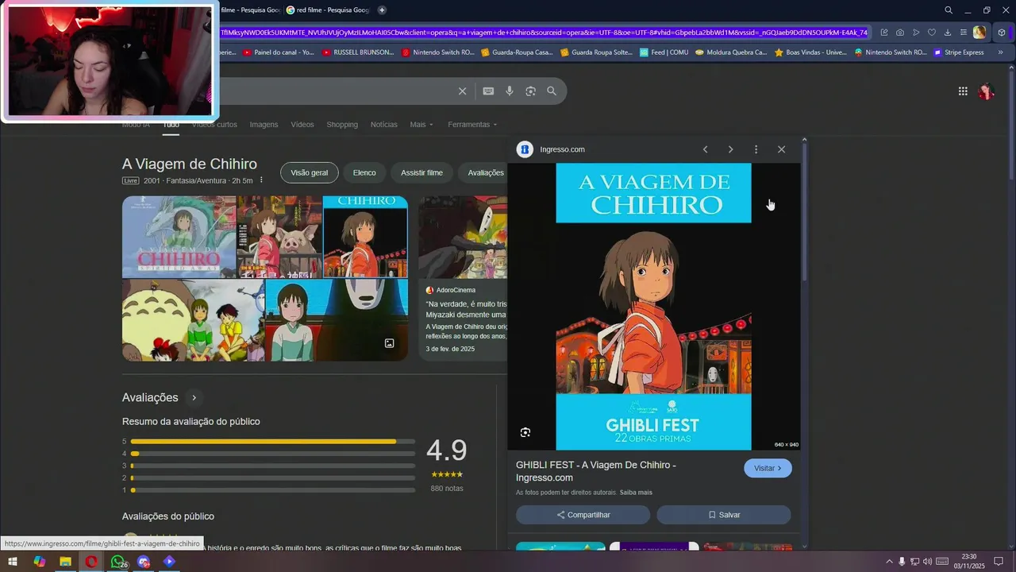The width and height of the screenshot is (1016, 572).
Task: Click the 1-star rating bar
Action: [272, 490]
